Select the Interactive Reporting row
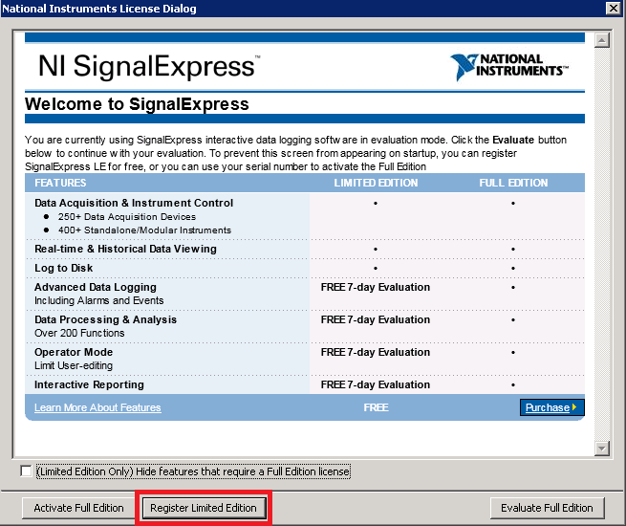This screenshot has height=526, width=626. (x=305, y=385)
